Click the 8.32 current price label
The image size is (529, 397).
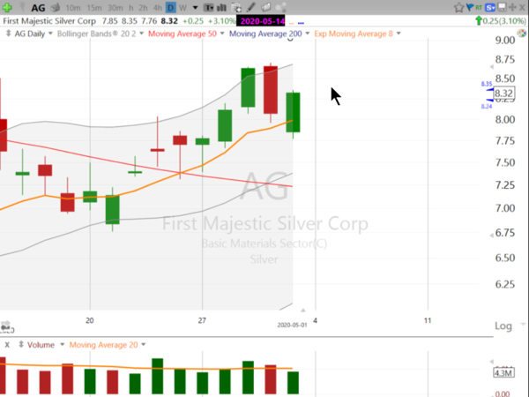point(503,93)
